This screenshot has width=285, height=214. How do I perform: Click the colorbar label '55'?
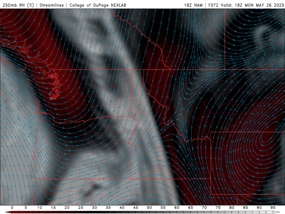click(163, 208)
